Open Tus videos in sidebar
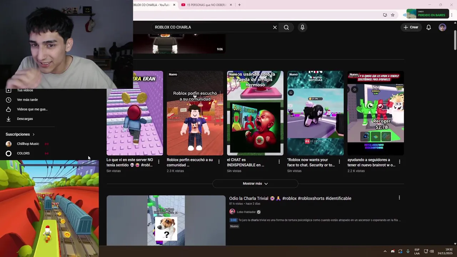457x257 pixels. click(25, 90)
